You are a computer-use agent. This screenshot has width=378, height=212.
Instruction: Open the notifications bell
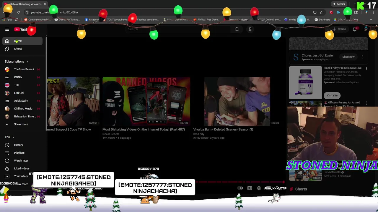point(355,29)
